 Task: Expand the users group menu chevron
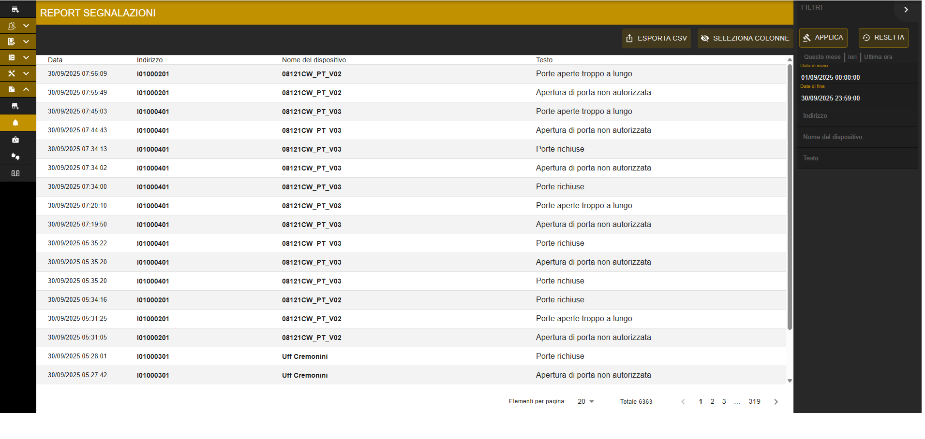pos(26,26)
